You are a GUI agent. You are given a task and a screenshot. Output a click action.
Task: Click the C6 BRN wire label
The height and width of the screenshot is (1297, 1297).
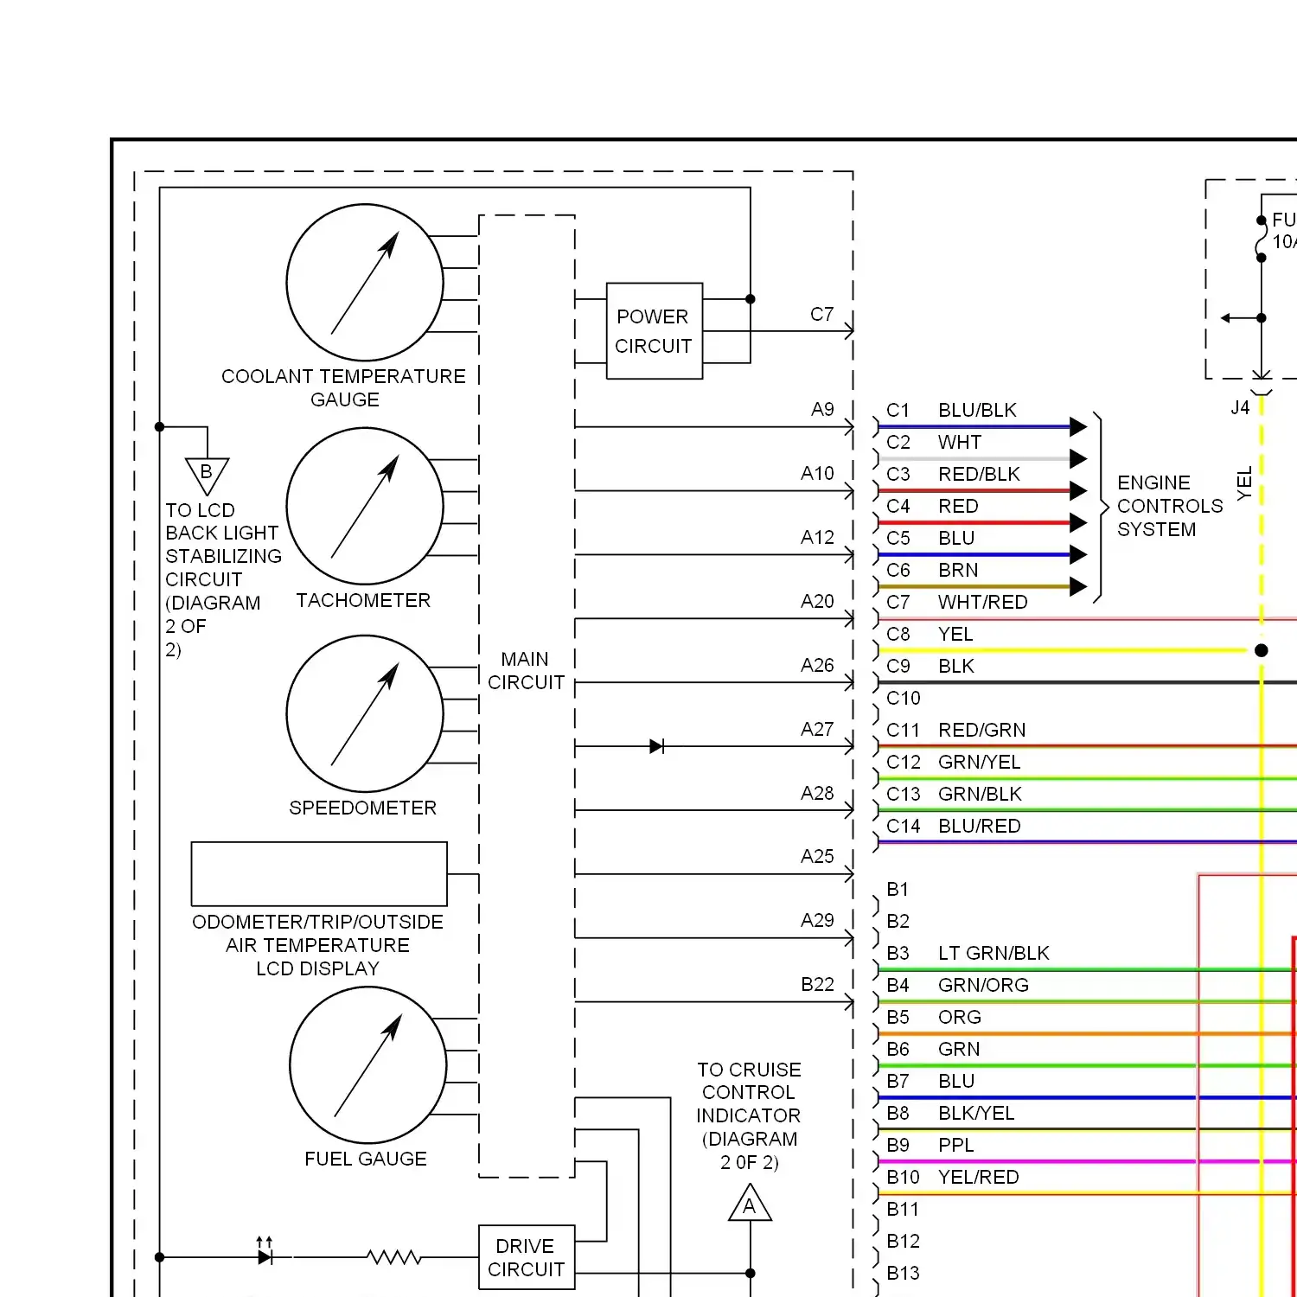[932, 570]
